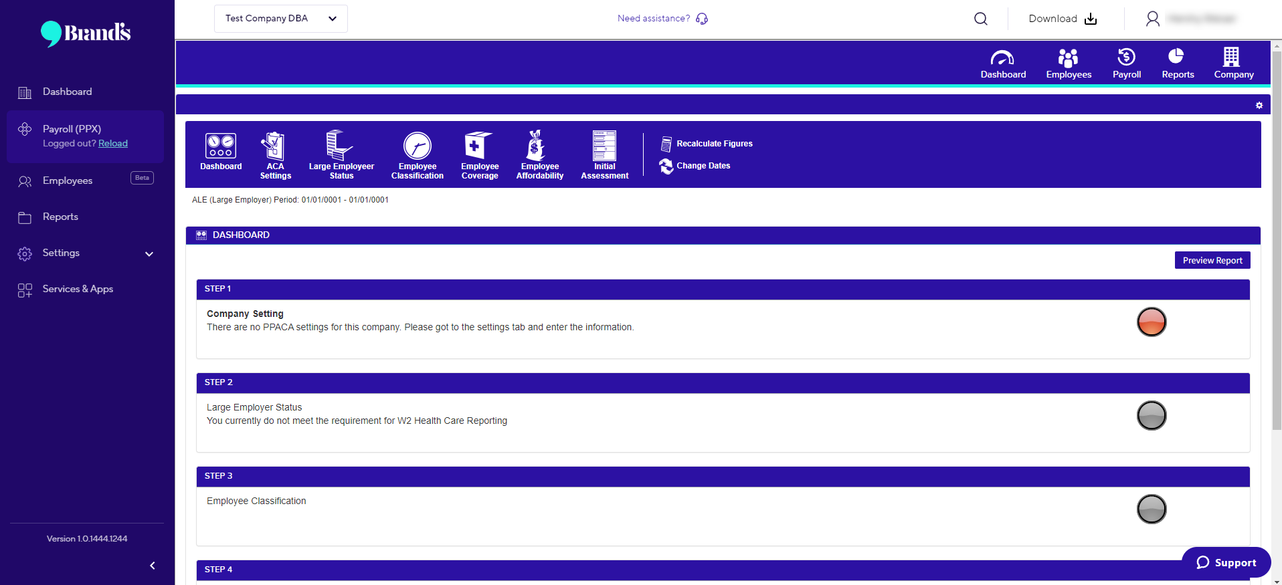The width and height of the screenshot is (1282, 585).
Task: Click the ACA toolbar Dashboard icon
Action: [221, 145]
